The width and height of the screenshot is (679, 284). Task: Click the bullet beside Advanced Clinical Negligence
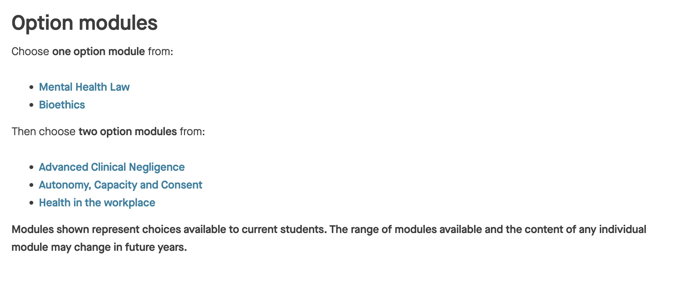click(x=32, y=167)
